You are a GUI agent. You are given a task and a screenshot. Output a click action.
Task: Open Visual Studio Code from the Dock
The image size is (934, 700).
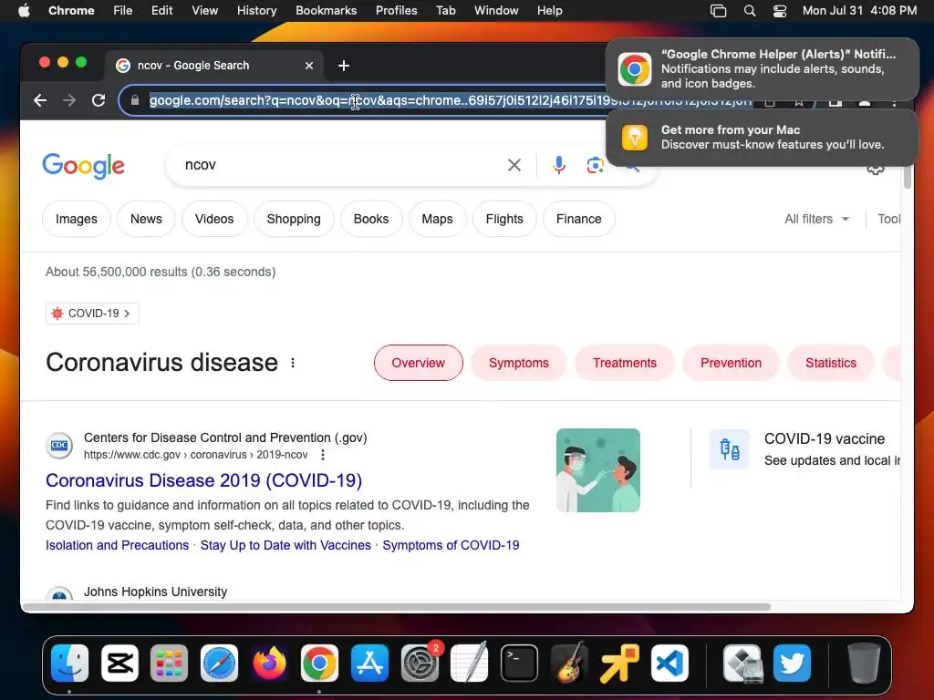click(669, 664)
